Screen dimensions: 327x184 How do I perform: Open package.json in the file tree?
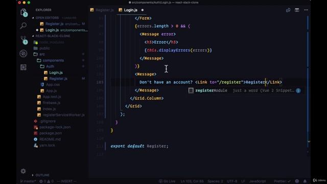pos(51,133)
